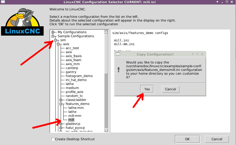Click the tree scrollbar down arrow

point(106,130)
